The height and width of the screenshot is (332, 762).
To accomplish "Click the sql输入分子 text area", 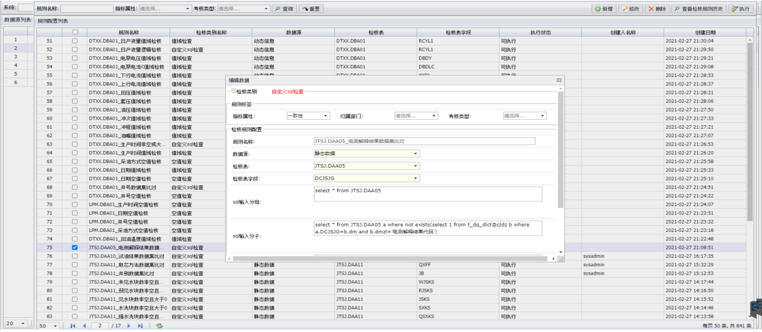I will point(427,228).
